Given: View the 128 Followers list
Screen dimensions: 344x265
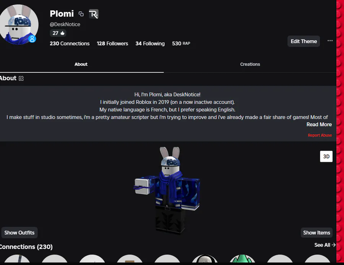Looking at the screenshot, I should click(x=112, y=43).
